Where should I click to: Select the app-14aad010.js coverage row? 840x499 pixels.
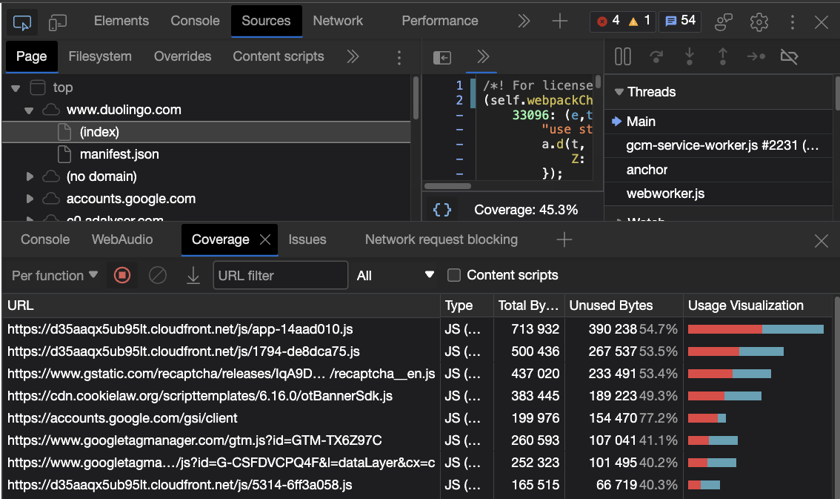coord(417,329)
